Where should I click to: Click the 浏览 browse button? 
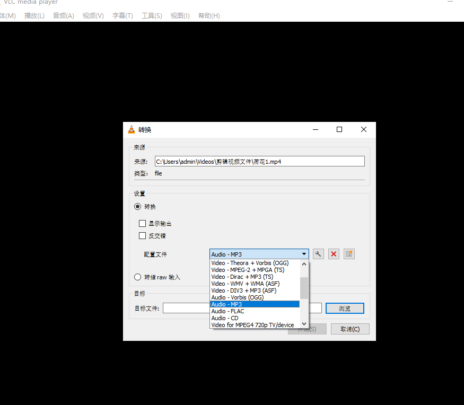345,309
